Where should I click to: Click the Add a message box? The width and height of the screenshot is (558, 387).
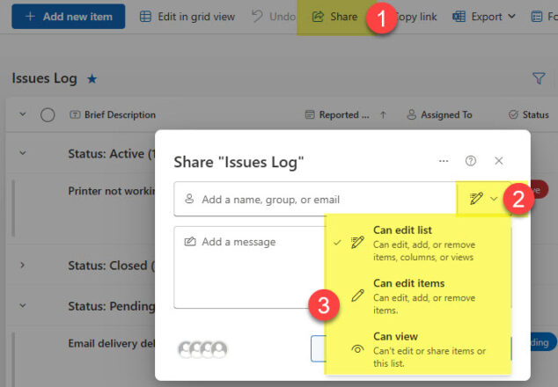tap(249, 267)
